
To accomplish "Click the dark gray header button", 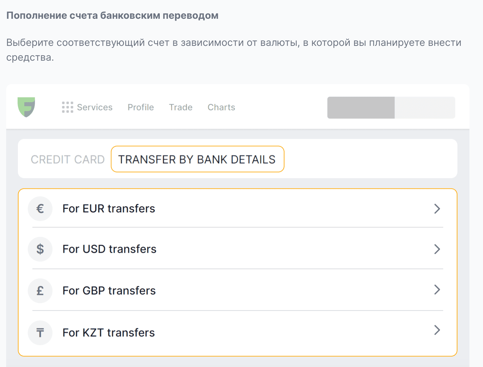I will point(361,107).
